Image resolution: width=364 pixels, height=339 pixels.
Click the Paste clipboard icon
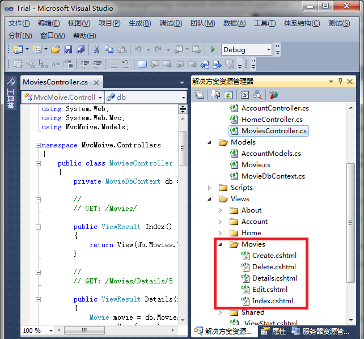tap(122, 49)
